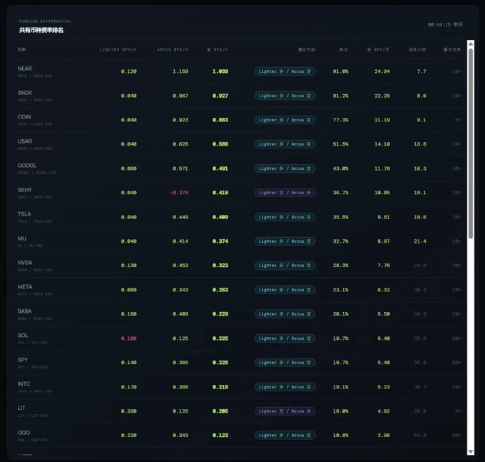Select the LIT symbol name
This screenshot has width=485, height=462.
(21, 408)
